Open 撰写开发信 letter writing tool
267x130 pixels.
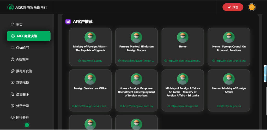[x=24, y=71]
